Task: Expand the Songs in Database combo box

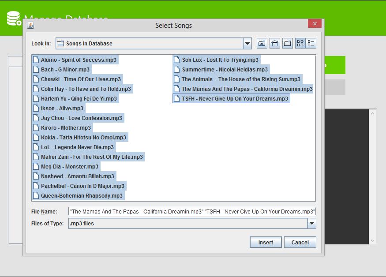Action: pyautogui.click(x=247, y=43)
